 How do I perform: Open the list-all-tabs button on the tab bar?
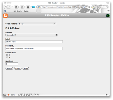(108, 11)
